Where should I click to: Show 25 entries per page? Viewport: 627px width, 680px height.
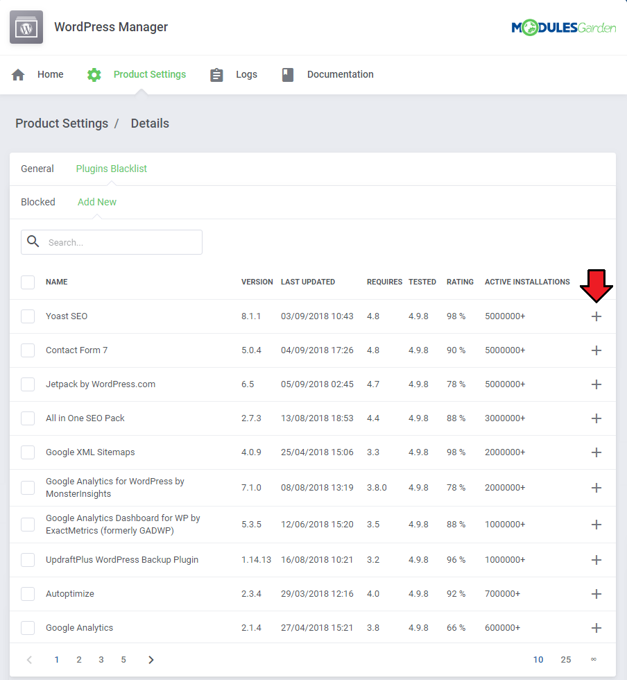click(x=566, y=660)
